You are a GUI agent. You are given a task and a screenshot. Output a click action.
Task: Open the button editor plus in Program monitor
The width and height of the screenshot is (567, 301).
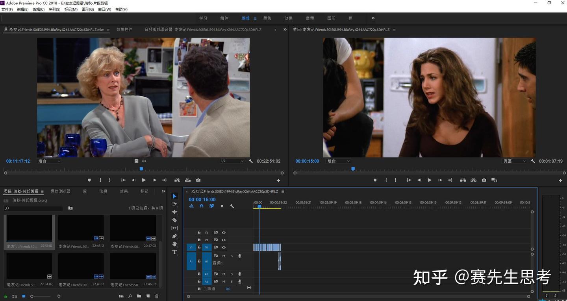point(561,181)
